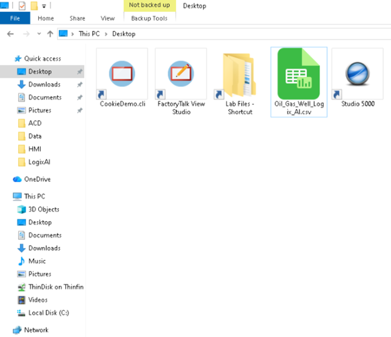Expand the chevron after This PC in address bar
391x337 pixels.
[x=106, y=34]
